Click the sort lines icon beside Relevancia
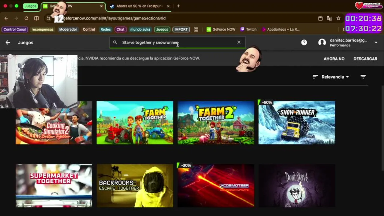Image resolution: width=384 pixels, height=216 pixels. (x=315, y=77)
